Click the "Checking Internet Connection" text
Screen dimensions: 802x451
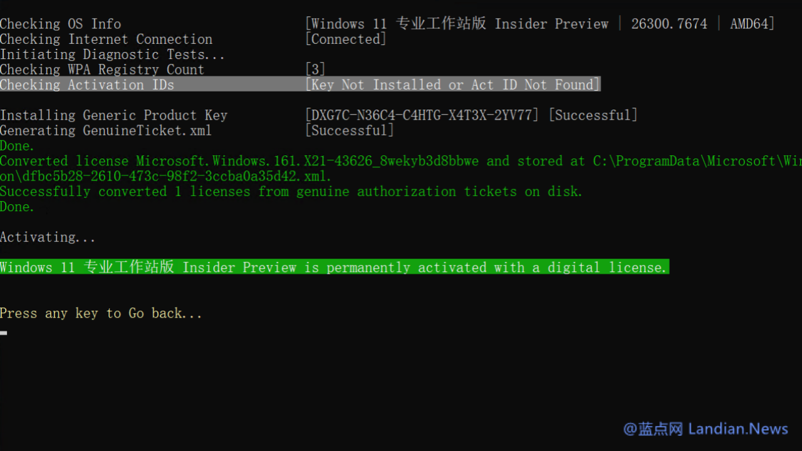106,39
